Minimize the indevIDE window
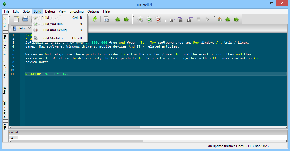The height and width of the screenshot is (151, 290). [x=264, y=3]
